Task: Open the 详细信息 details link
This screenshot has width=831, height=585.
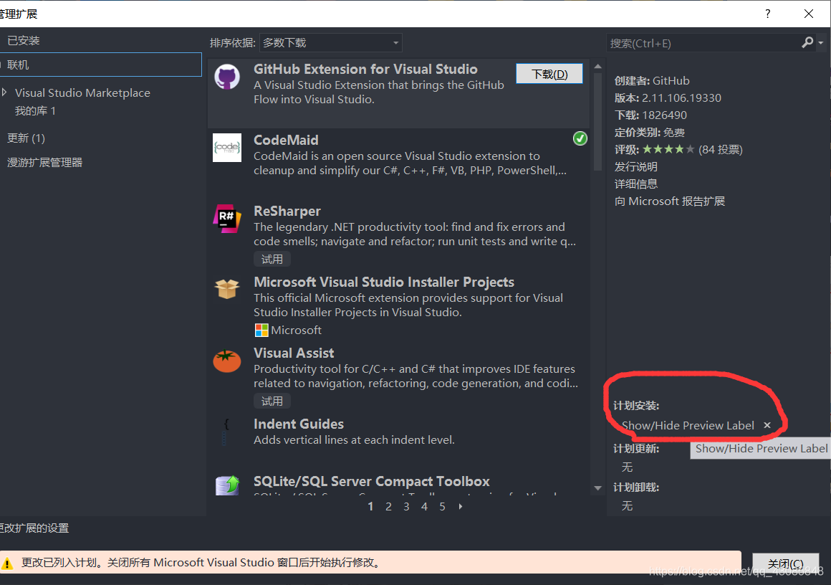Action: pos(636,184)
